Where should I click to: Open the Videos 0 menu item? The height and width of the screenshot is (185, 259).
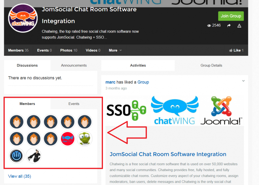93,50
